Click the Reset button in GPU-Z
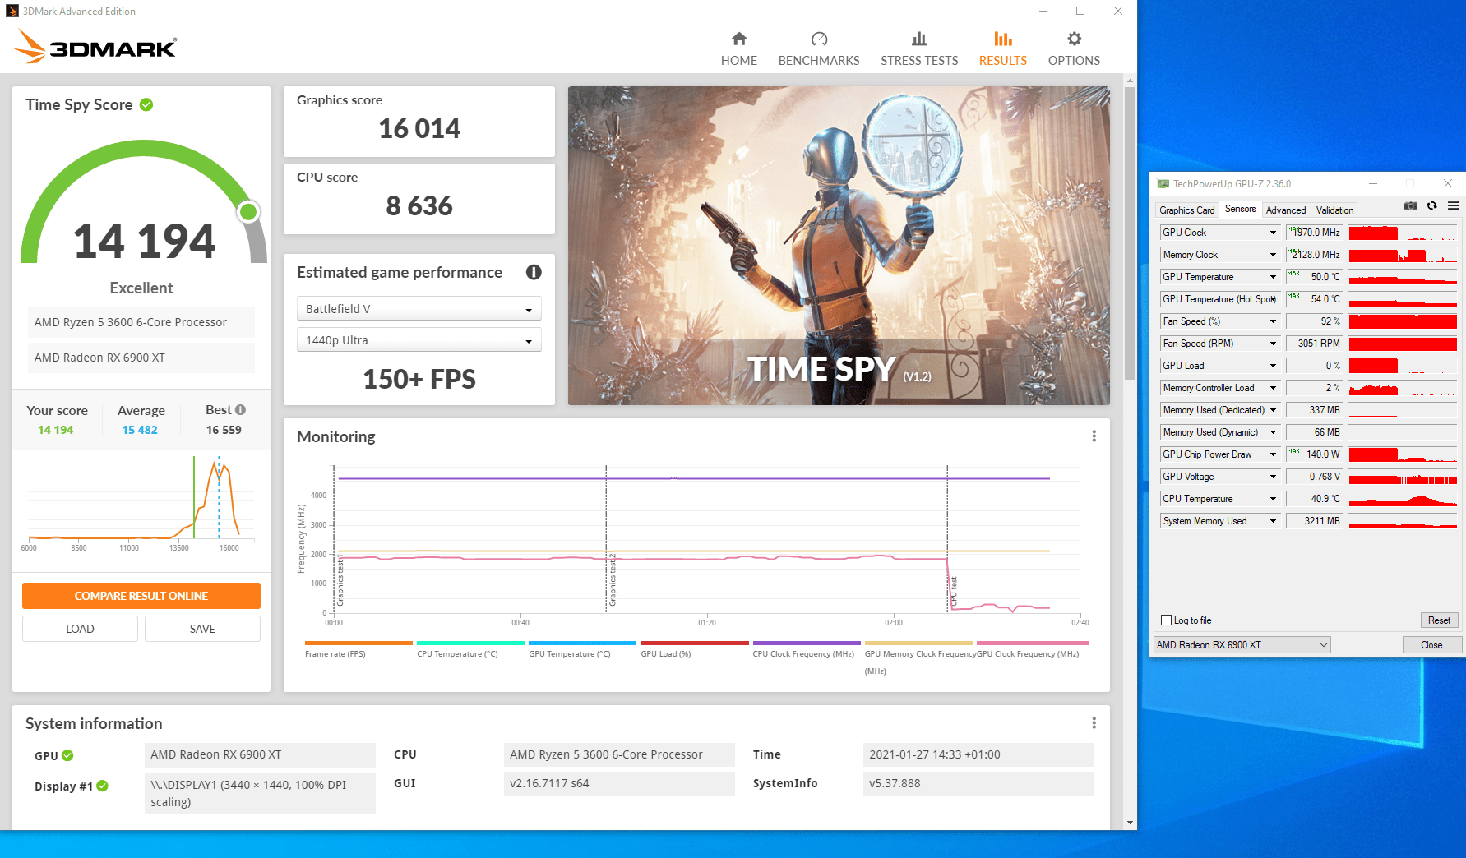 point(1439,620)
